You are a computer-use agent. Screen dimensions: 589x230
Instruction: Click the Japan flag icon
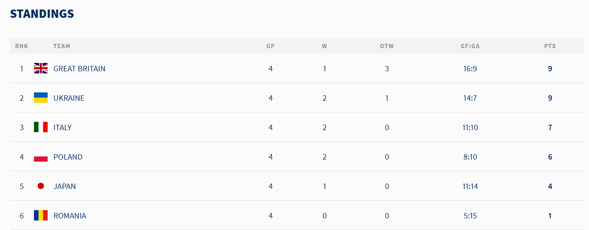click(x=41, y=186)
